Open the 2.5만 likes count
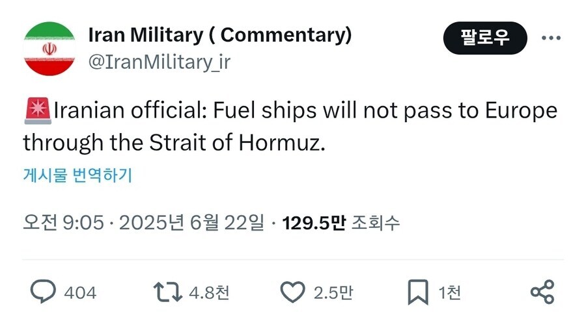Viewport: 586px width, 317px height. pos(333,292)
